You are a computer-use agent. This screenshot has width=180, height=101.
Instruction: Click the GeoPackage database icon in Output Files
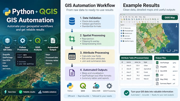tap(157, 62)
